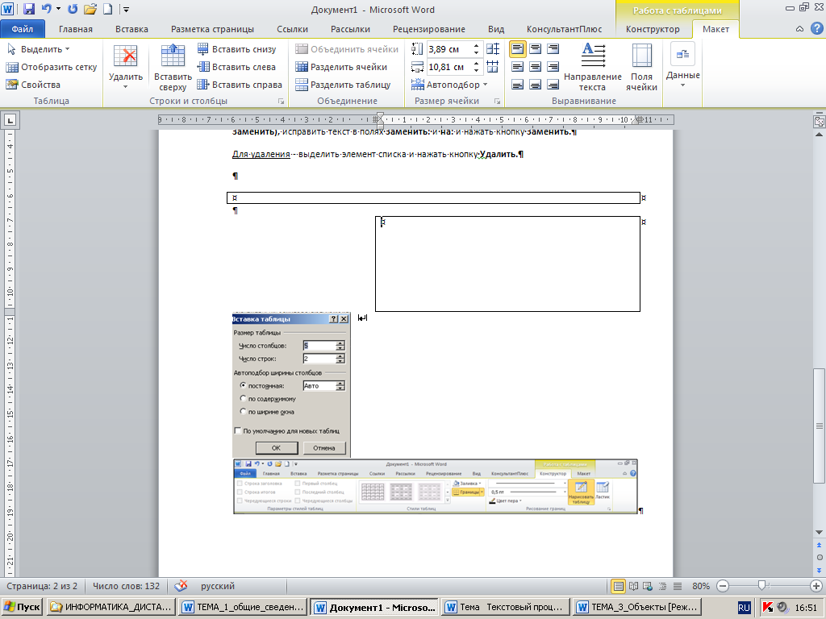Create a new blank document icon

click(107, 9)
